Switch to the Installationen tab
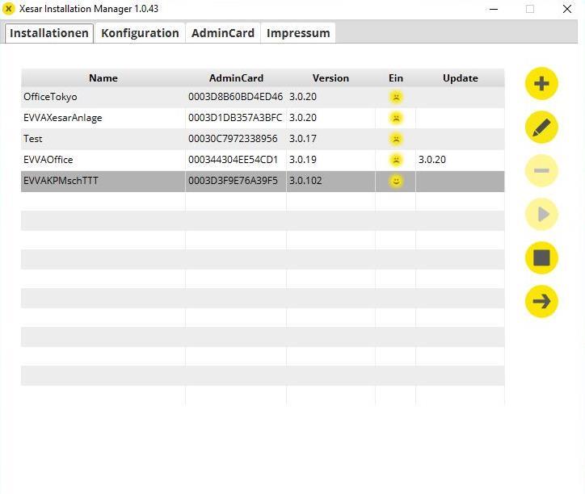Screen dimensions: 585x494 tap(49, 33)
